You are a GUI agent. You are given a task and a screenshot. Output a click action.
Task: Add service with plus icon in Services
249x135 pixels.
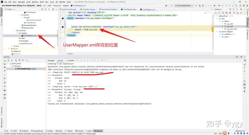(27, 61)
